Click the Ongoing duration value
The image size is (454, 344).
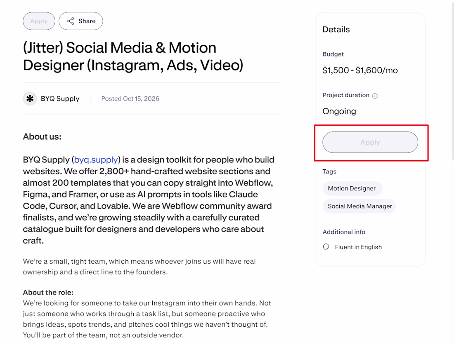point(339,112)
